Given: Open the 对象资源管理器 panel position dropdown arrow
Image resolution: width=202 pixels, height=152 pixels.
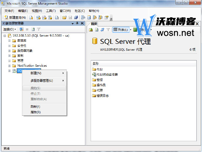Looking at the screenshot, I should 73,24.
